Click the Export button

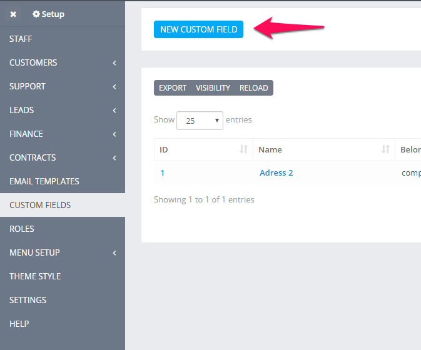tap(173, 87)
